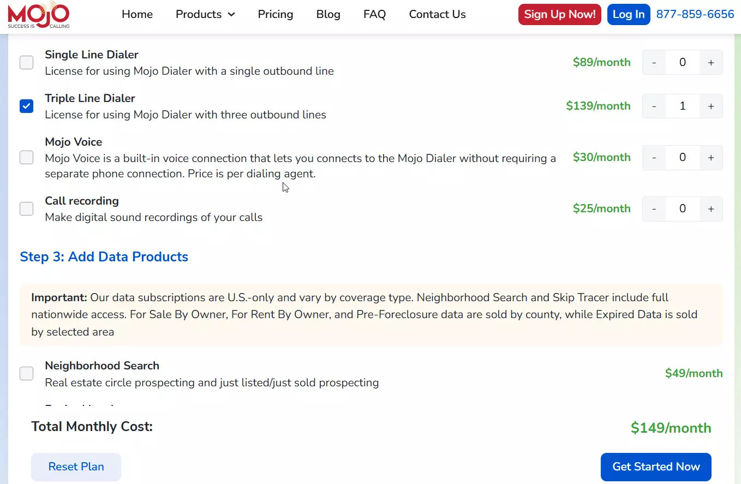Click the Triple Line Dialer title

click(x=90, y=98)
